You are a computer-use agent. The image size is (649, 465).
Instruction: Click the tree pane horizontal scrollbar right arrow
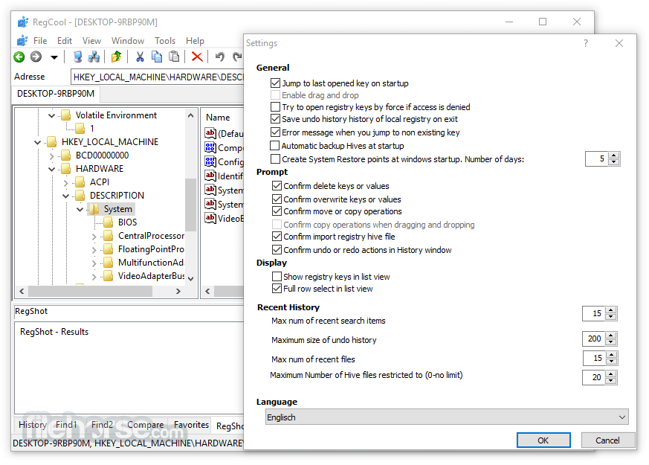click(x=178, y=291)
